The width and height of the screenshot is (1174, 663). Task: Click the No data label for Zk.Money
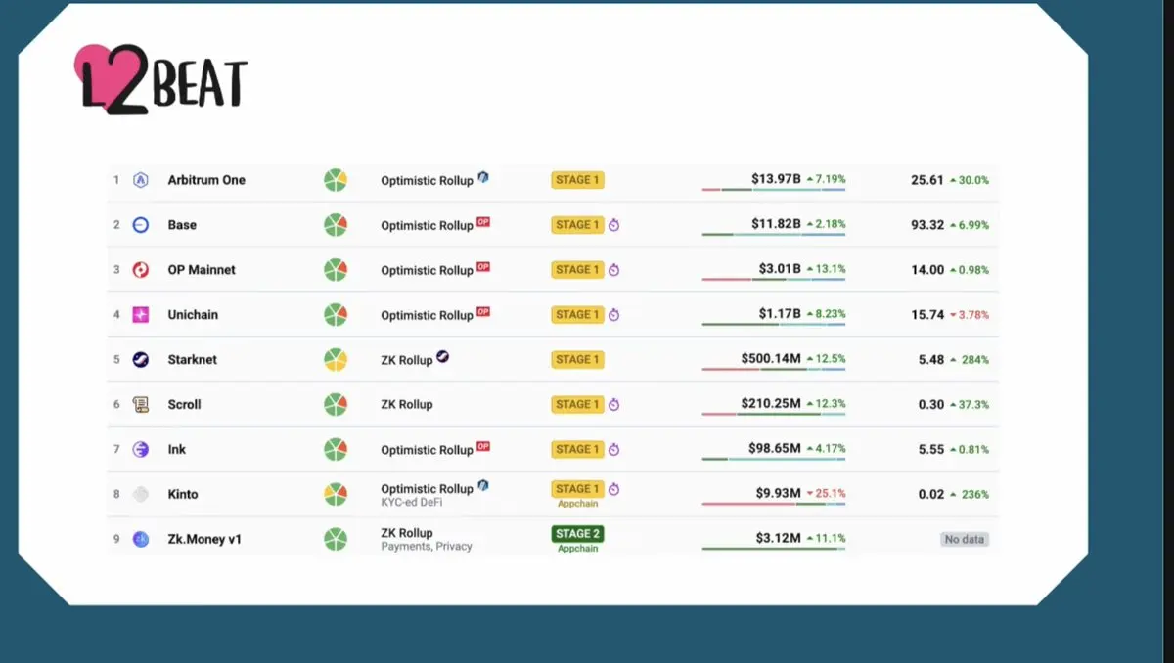965,540
